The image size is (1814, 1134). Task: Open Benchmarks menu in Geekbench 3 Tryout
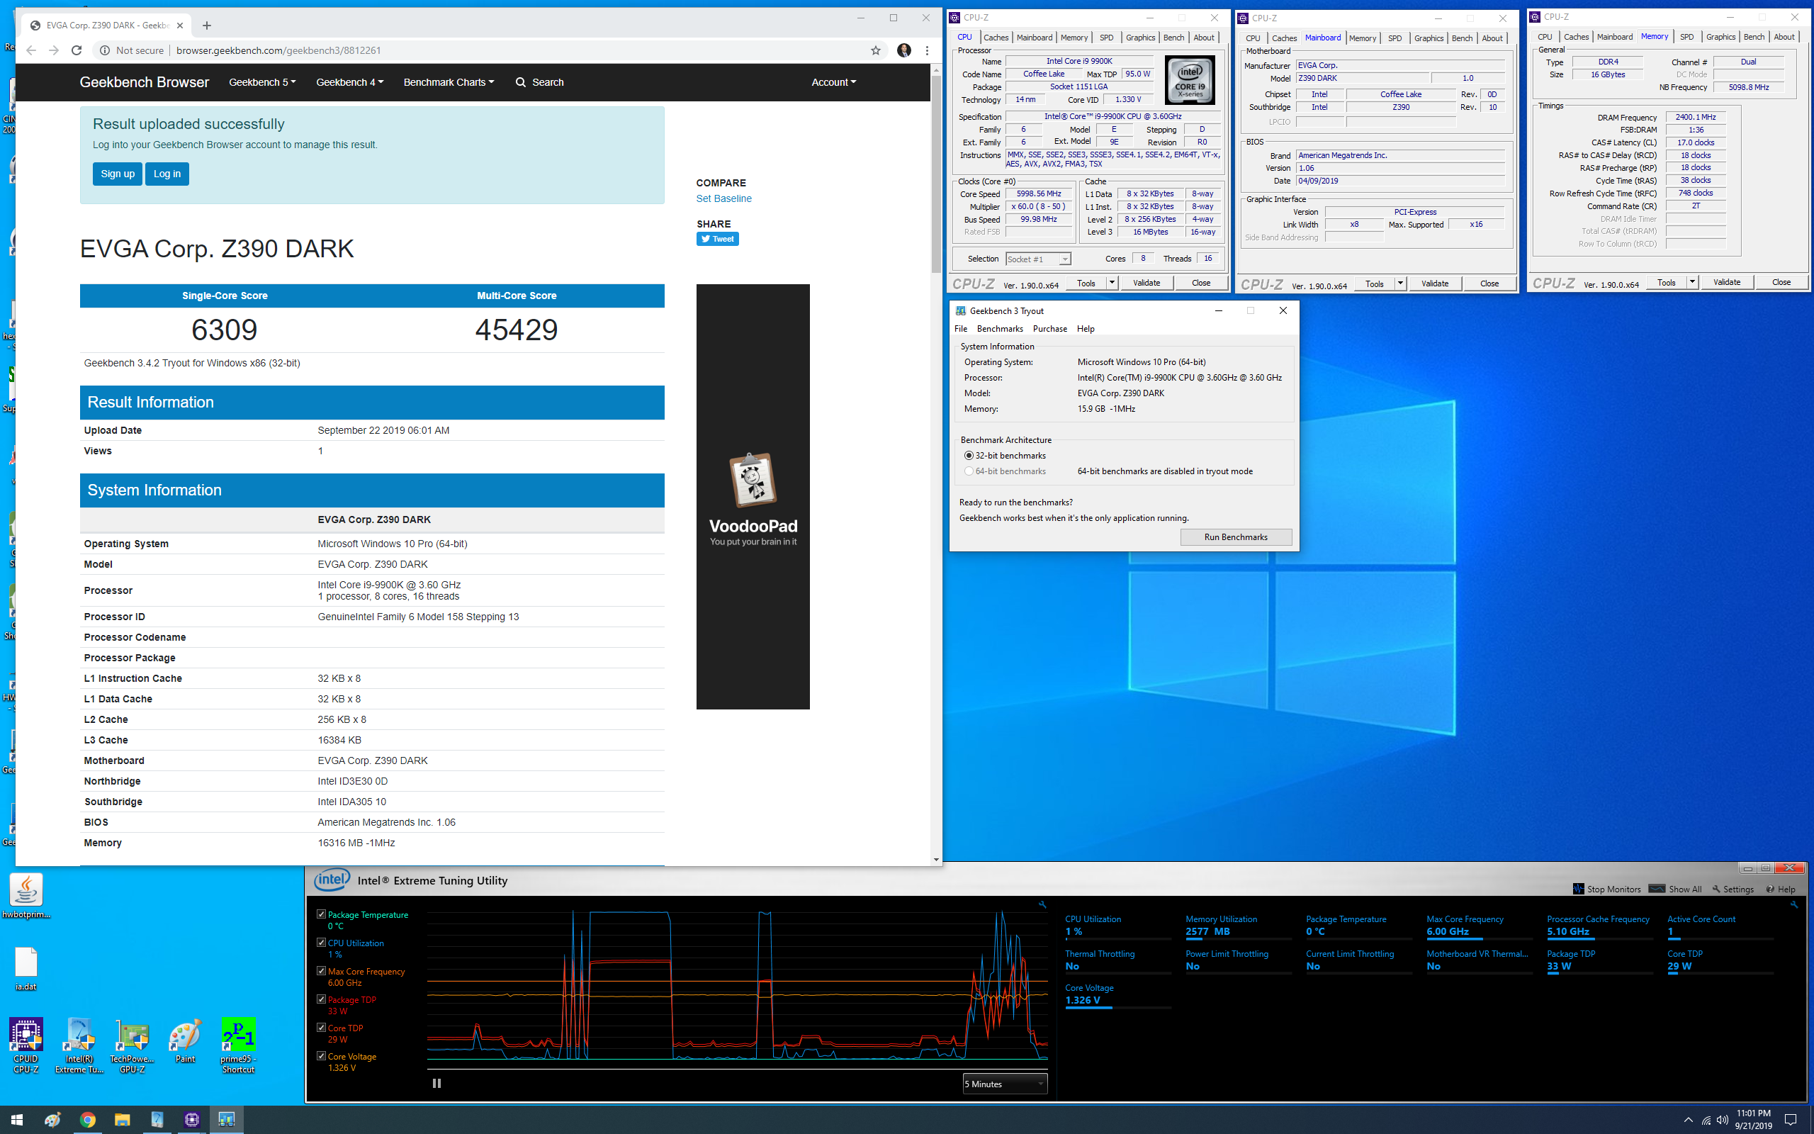pos(1000,328)
